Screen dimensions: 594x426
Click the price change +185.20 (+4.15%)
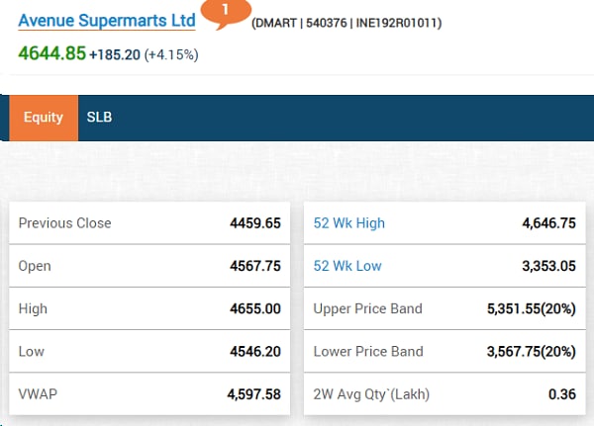[144, 54]
